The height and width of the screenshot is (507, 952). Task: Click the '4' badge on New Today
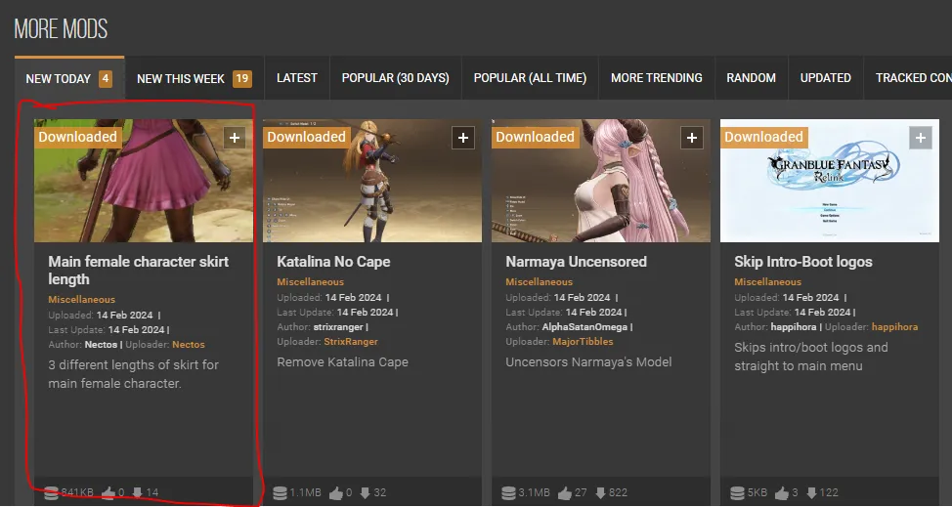[106, 79]
